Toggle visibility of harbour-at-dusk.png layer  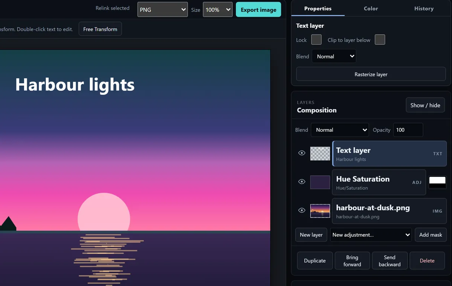pos(302,210)
